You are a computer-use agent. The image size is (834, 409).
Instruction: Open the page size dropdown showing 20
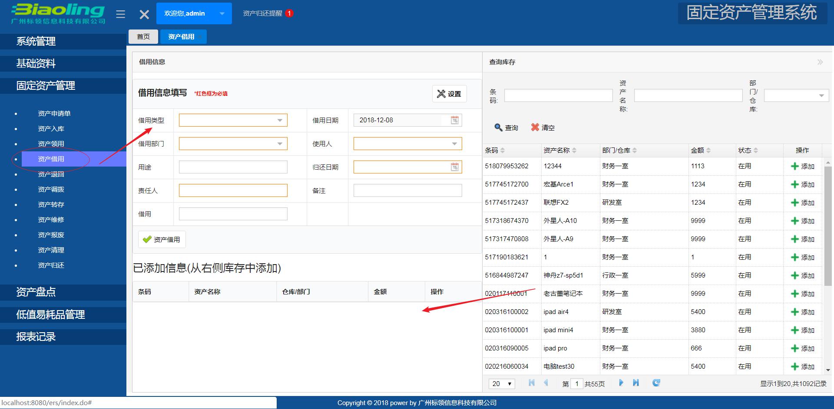(x=501, y=383)
